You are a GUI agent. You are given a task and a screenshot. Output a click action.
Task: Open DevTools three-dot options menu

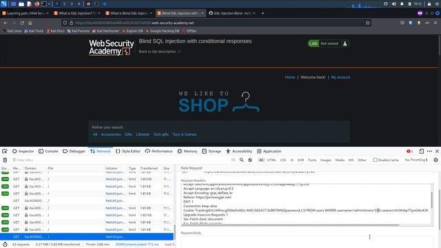tap(429, 152)
